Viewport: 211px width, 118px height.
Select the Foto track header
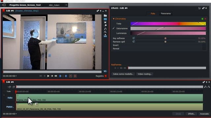10,98
